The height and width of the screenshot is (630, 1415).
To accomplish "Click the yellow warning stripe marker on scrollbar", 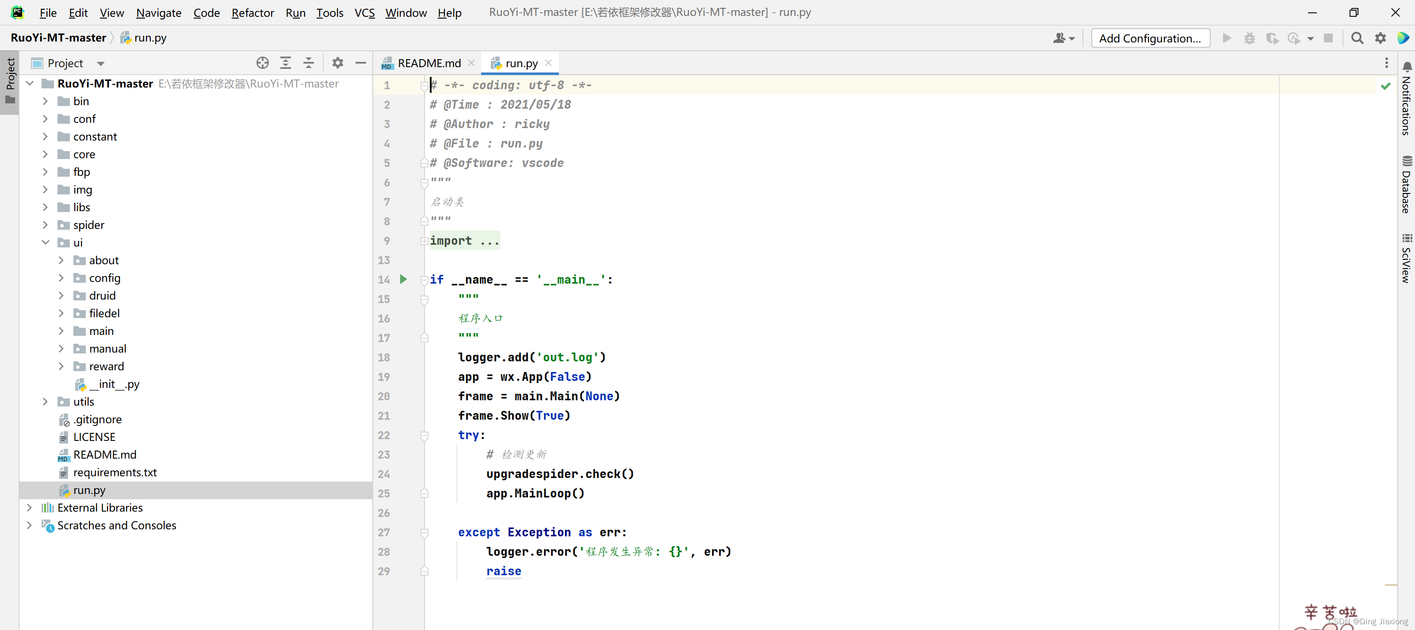I will pos(1390,584).
